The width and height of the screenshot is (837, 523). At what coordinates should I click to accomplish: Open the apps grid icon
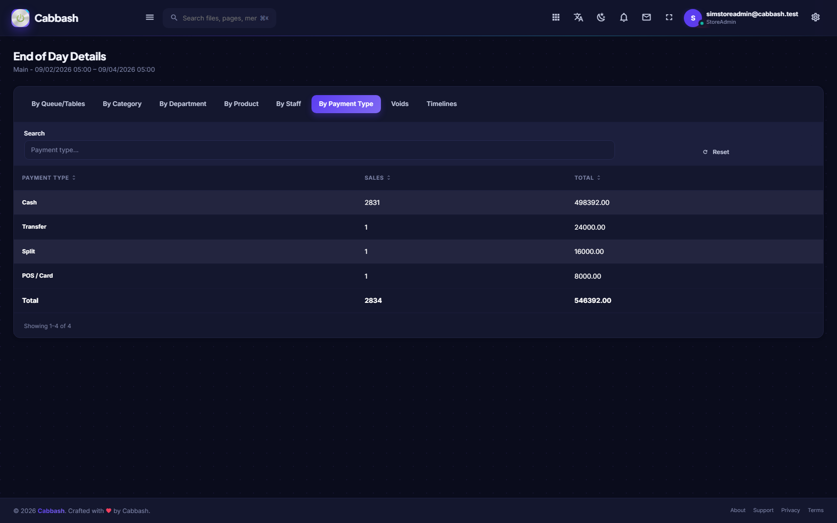point(556,18)
